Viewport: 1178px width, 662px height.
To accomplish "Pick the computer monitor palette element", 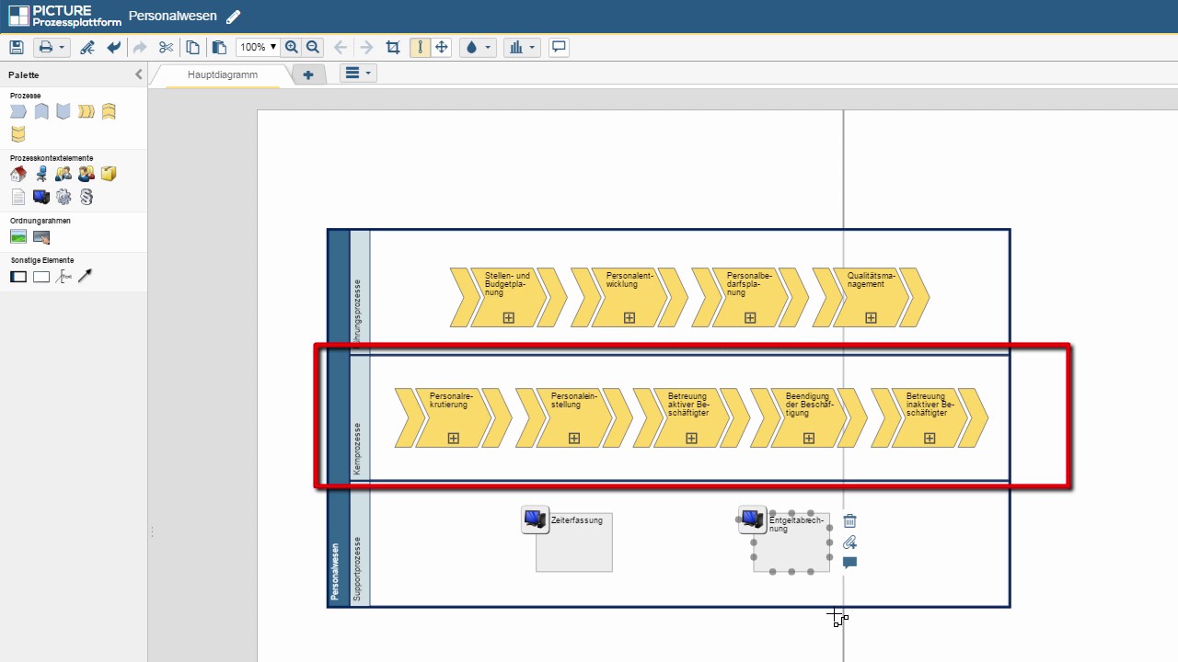I will [x=40, y=197].
